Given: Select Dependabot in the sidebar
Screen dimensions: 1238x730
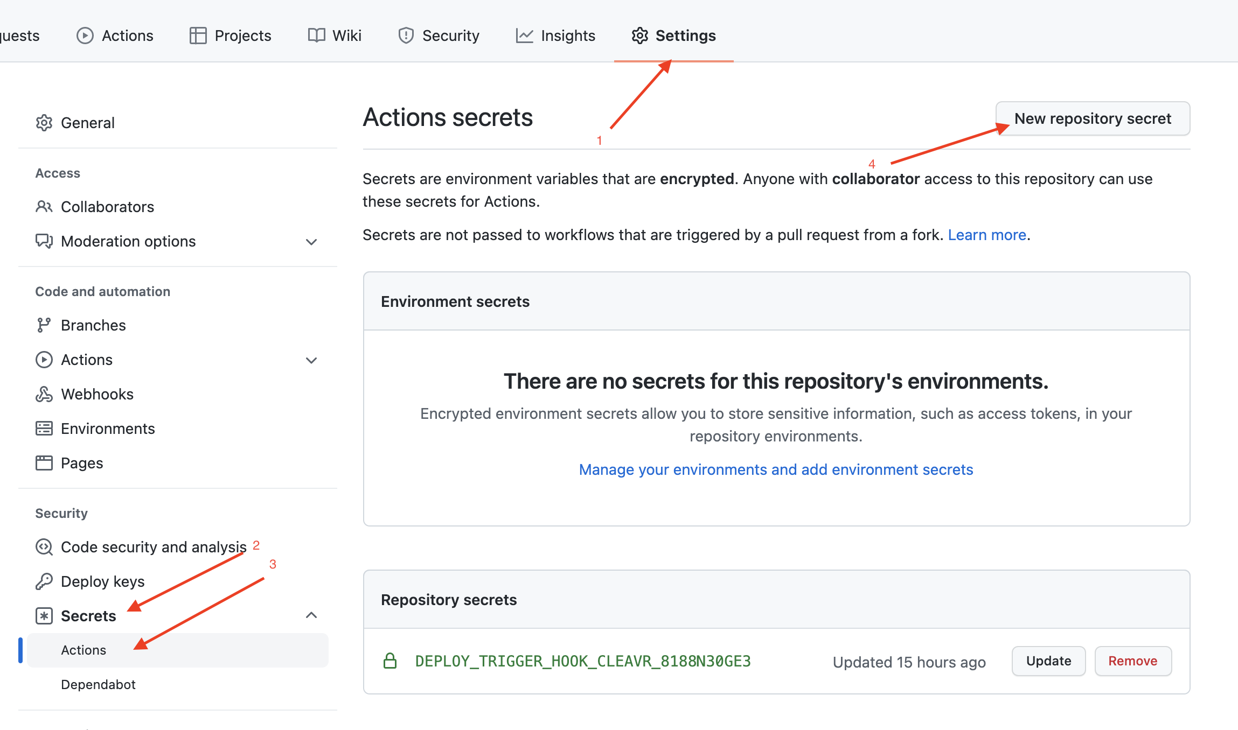Looking at the screenshot, I should pos(98,684).
